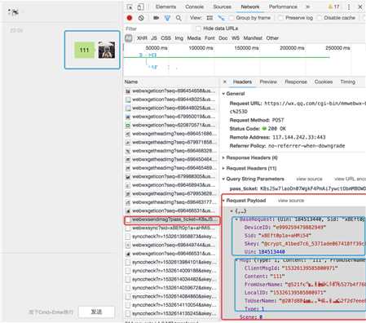Screen dimensions: 366x323
Task: Collapse the BaseRequest object node
Action: point(236,219)
